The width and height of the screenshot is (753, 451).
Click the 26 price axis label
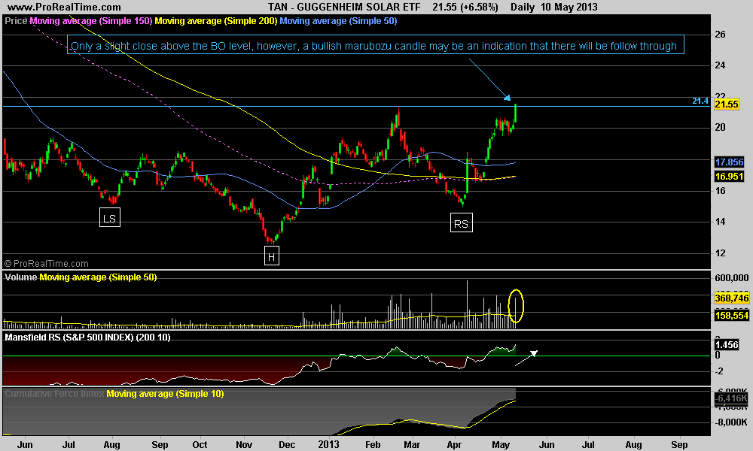pyautogui.click(x=720, y=35)
